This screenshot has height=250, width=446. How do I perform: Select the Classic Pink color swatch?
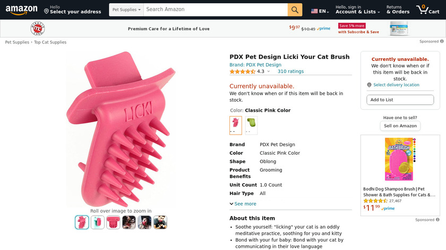235,125
